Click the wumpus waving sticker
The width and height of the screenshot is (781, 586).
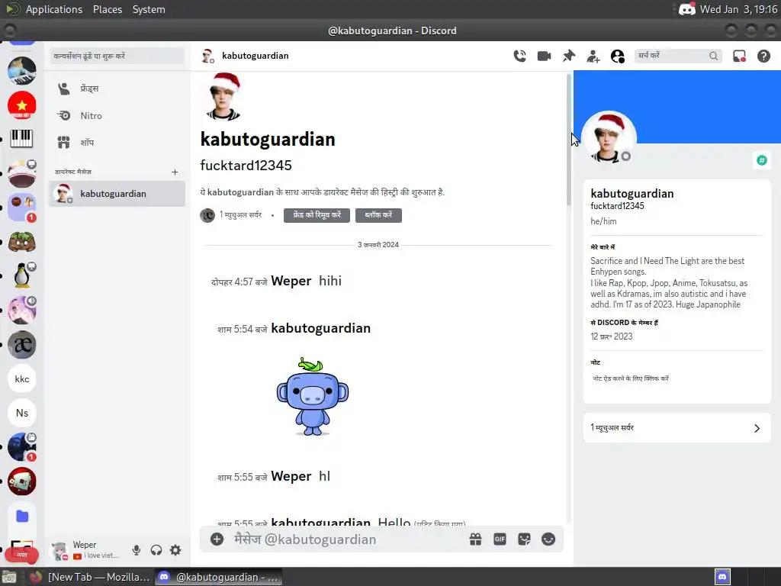(312, 397)
